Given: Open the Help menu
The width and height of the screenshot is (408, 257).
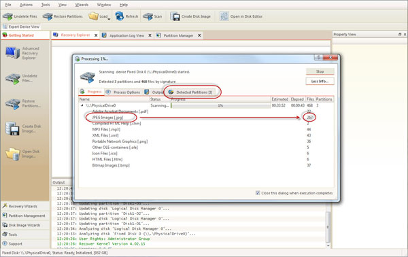Looking at the screenshot, I should pyautogui.click(x=124, y=5).
